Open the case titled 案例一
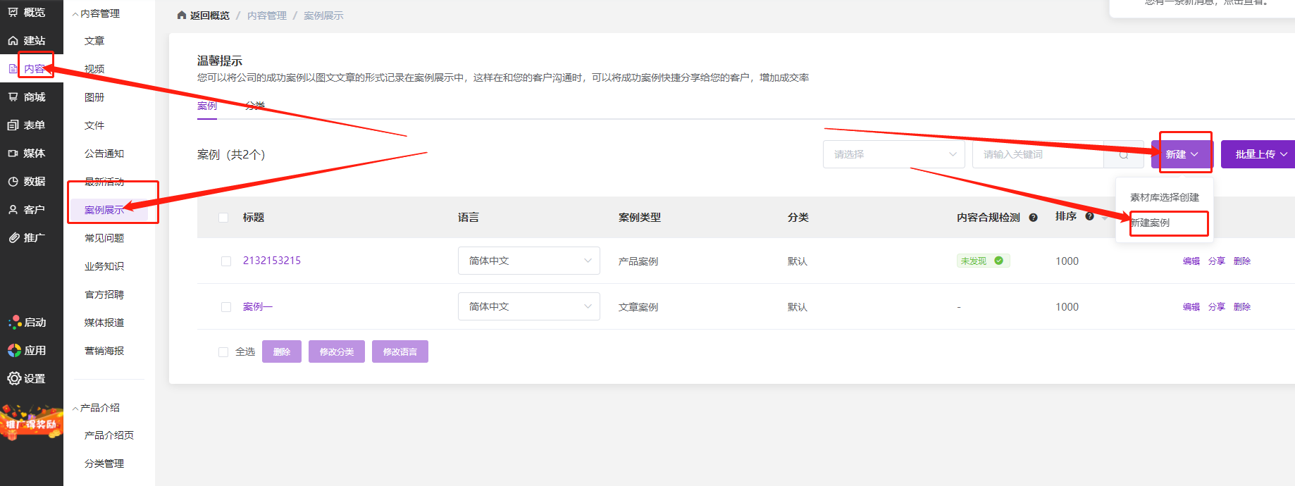The height and width of the screenshot is (486, 1295). coord(258,306)
